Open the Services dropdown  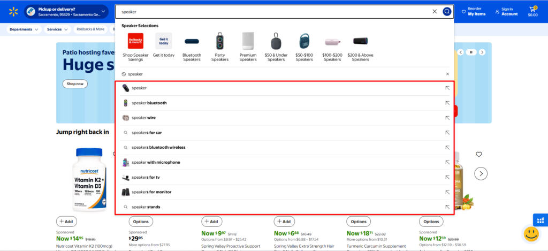coord(57,29)
